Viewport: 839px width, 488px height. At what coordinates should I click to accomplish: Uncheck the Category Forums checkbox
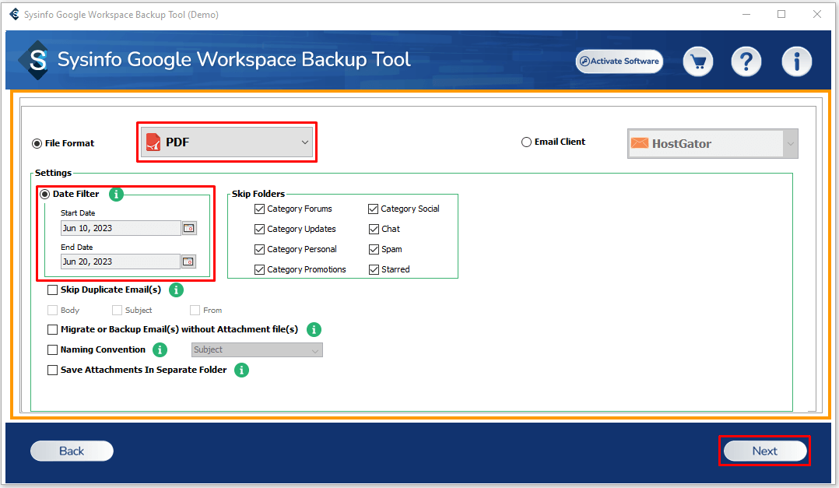tap(260, 209)
